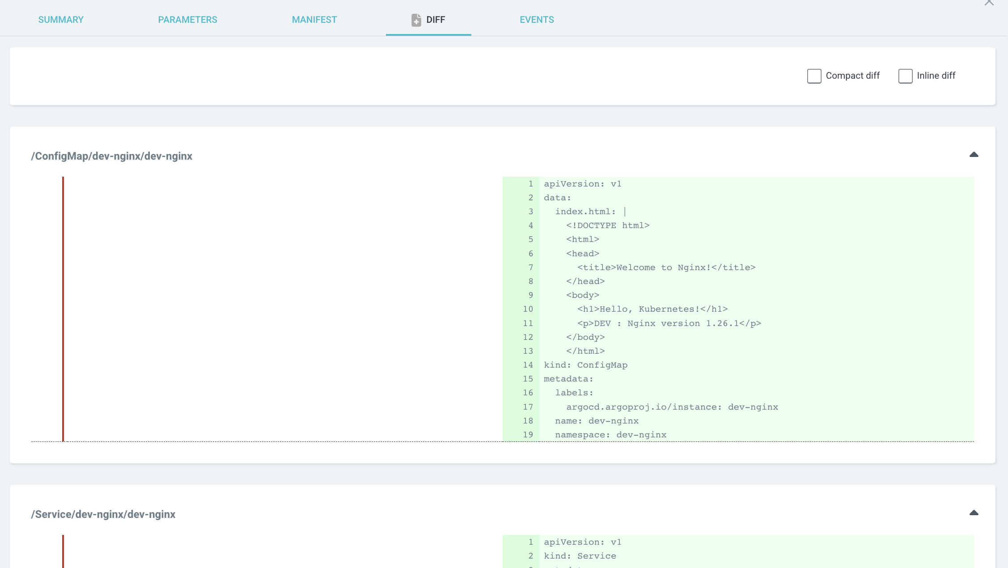Click the /Service/dev-nginx/dev-nginx heading
The width and height of the screenshot is (1008, 568).
(103, 514)
